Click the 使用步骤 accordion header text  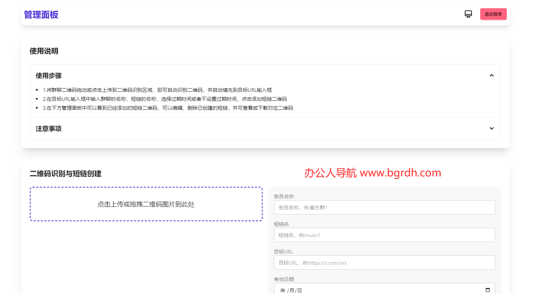48,76
